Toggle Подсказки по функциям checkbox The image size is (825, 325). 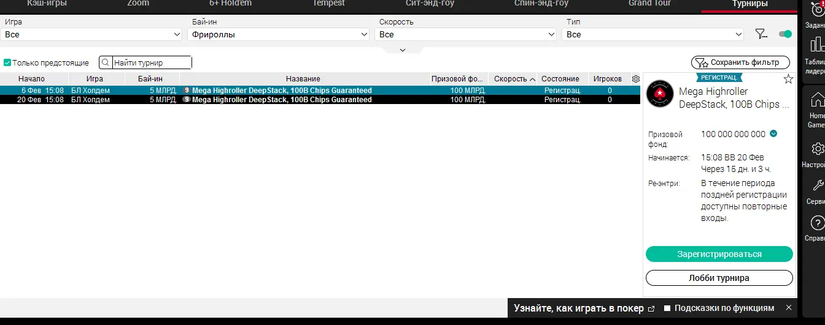(668, 308)
